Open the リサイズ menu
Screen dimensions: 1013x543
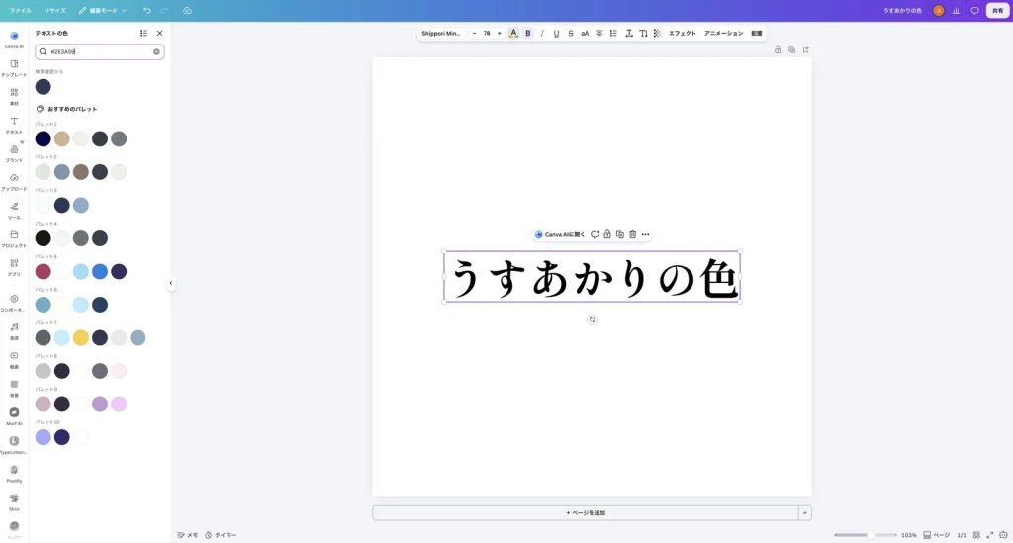click(x=55, y=10)
